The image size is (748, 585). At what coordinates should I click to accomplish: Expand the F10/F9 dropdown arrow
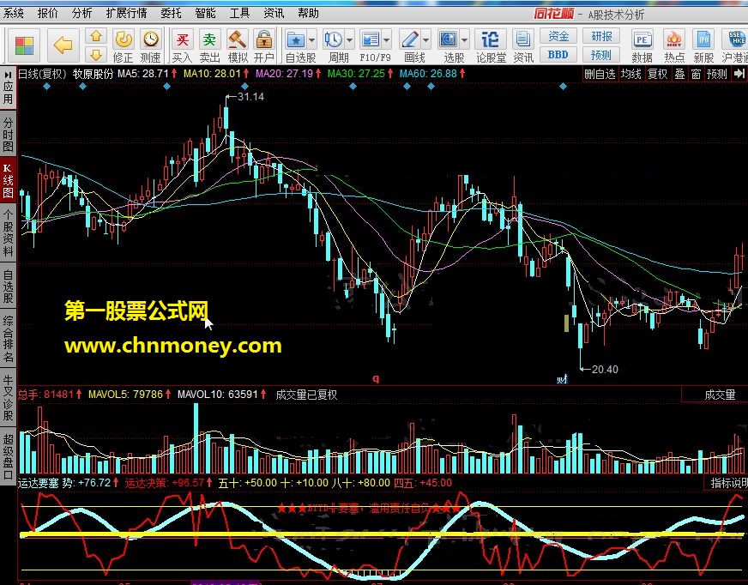click(x=386, y=40)
